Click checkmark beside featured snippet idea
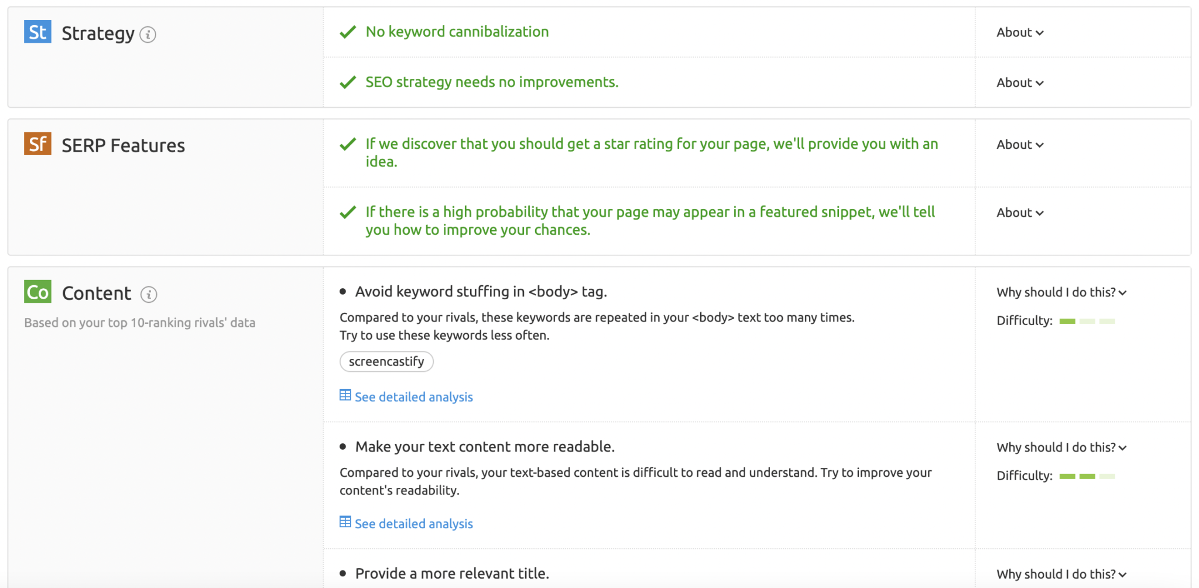 (x=348, y=212)
